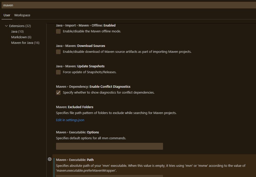
Task: Collapse the Extensions tree group
Action: click(6, 26)
